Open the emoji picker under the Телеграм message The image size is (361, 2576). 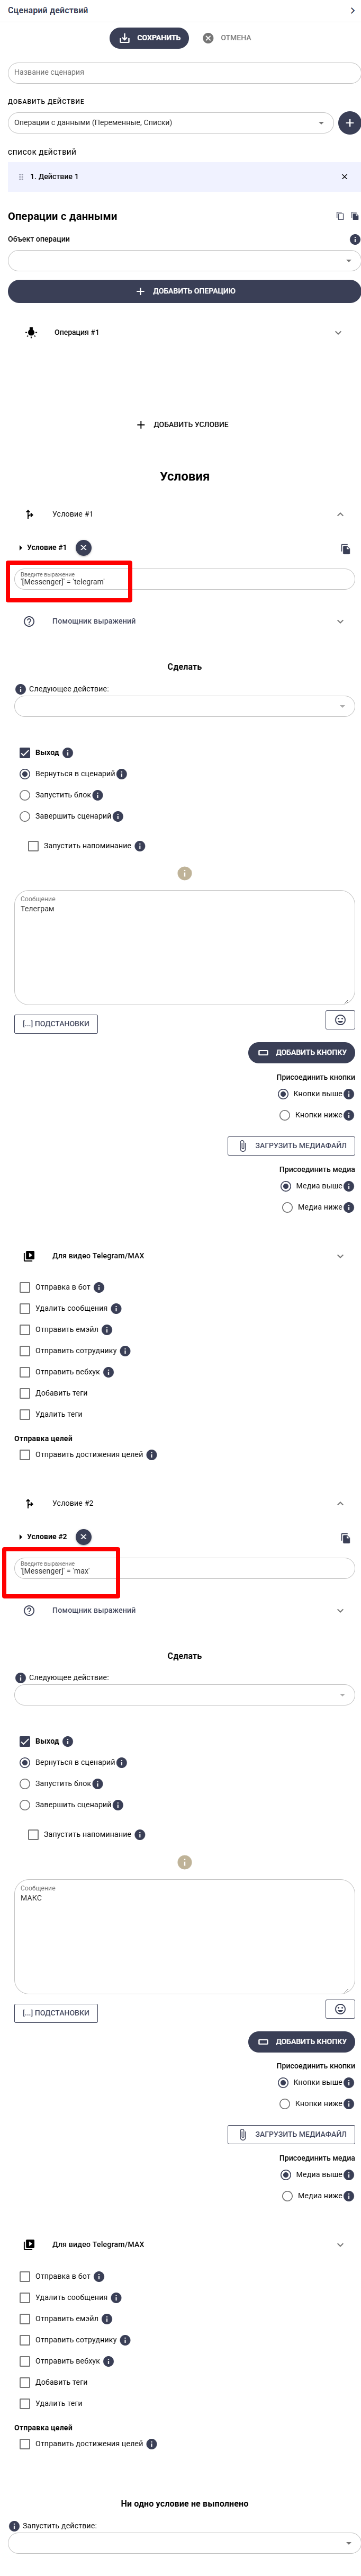point(340,1019)
